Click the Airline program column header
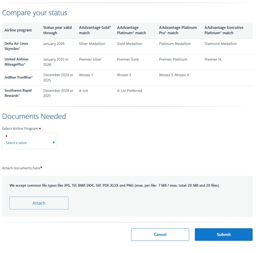This screenshot has height=253, width=260. click(x=18, y=30)
